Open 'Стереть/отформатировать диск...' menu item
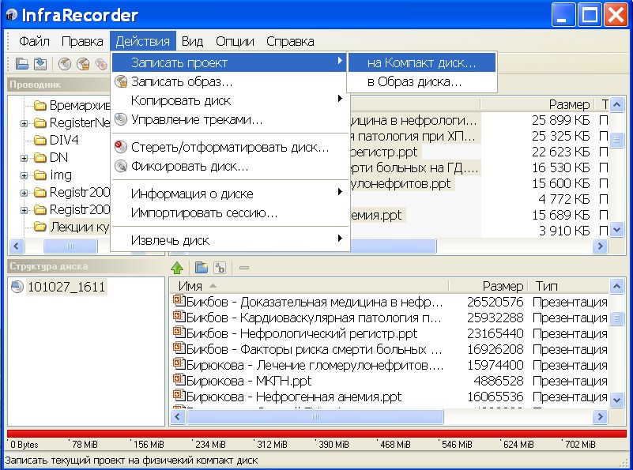 pos(230,147)
